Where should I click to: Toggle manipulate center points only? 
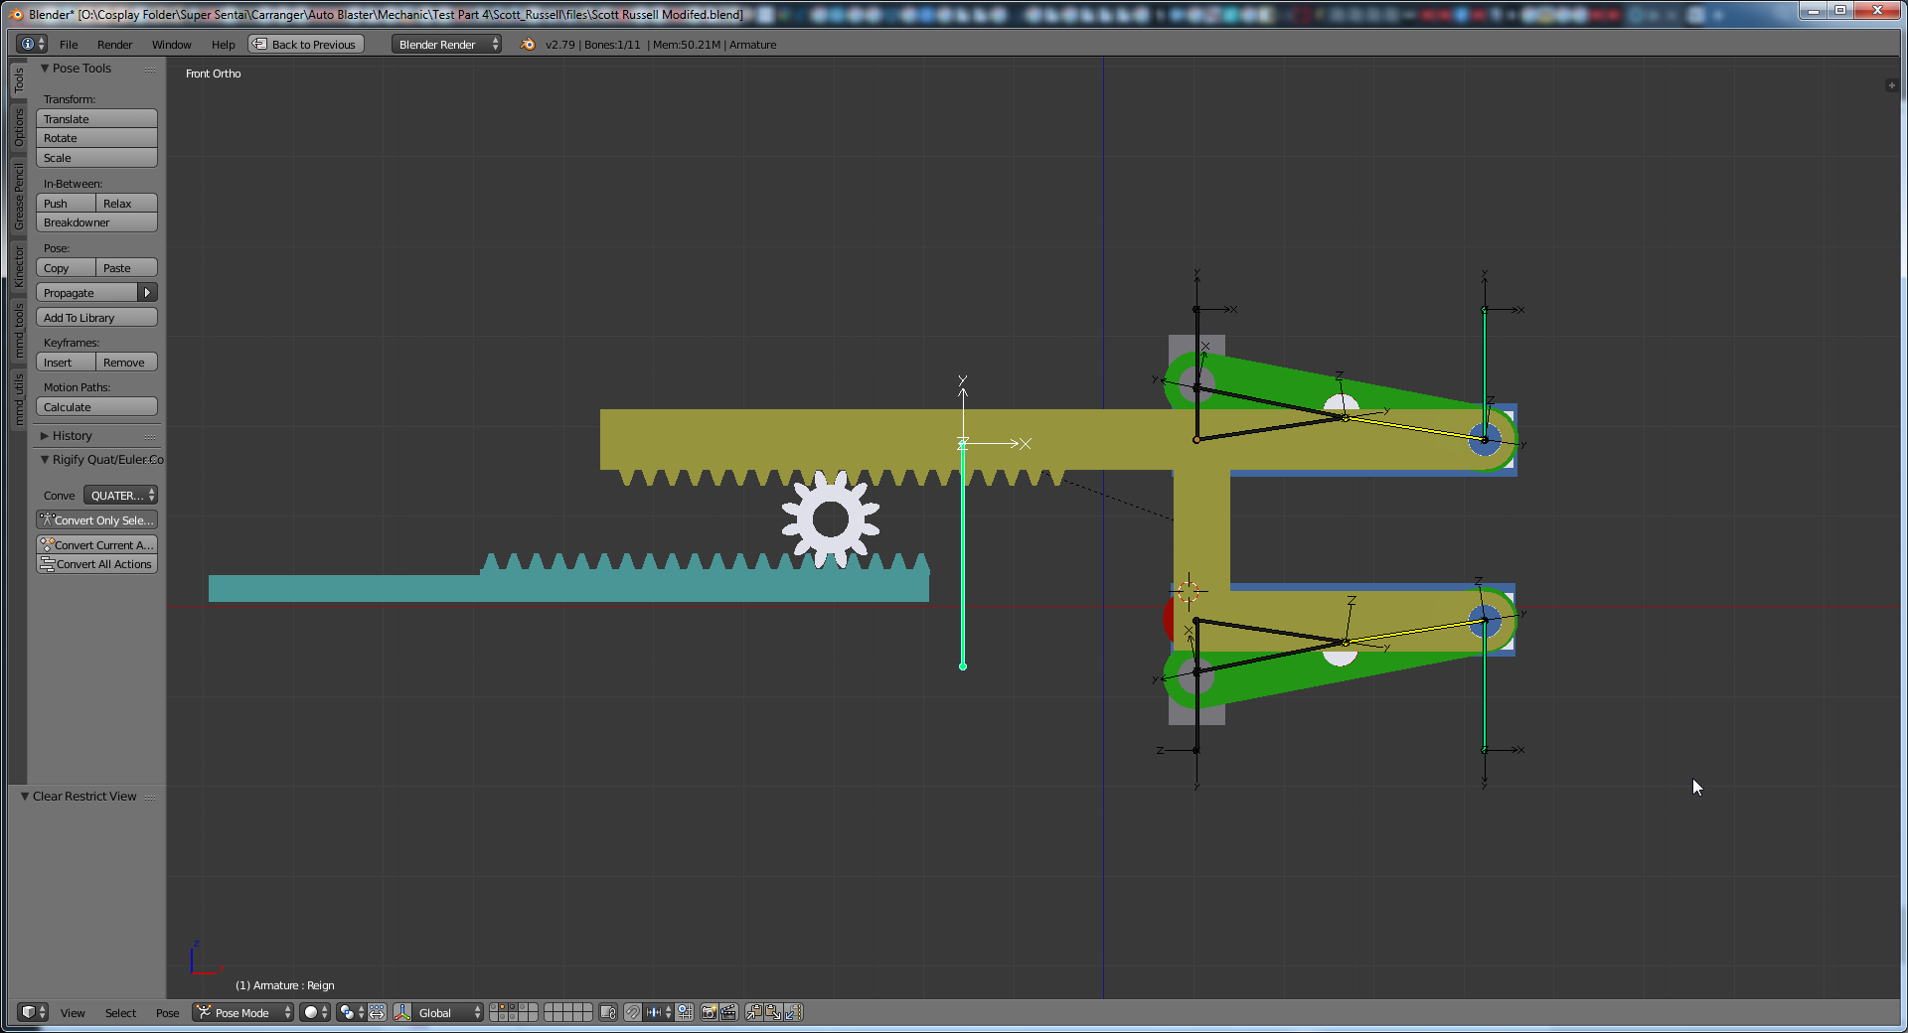pyautogui.click(x=377, y=1012)
